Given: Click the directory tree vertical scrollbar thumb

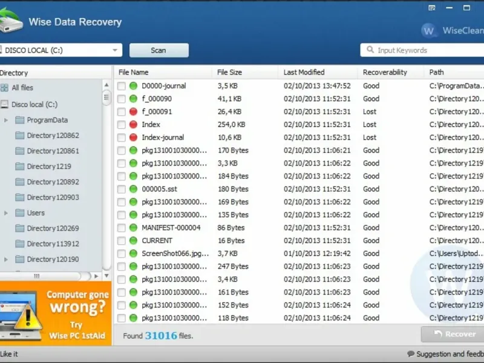Looking at the screenshot, I should coord(106,97).
